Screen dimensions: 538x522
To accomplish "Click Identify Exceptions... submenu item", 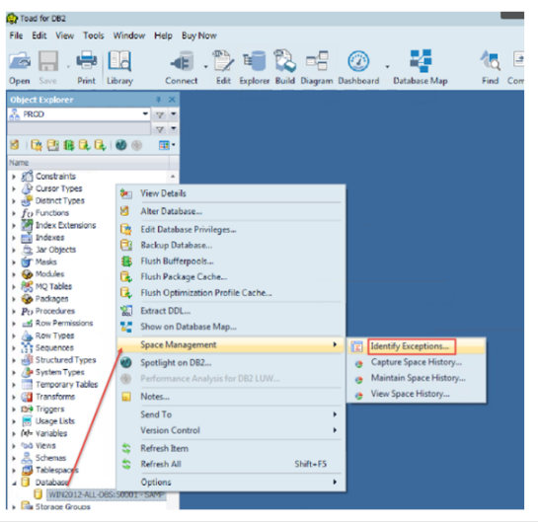I will click(417, 346).
